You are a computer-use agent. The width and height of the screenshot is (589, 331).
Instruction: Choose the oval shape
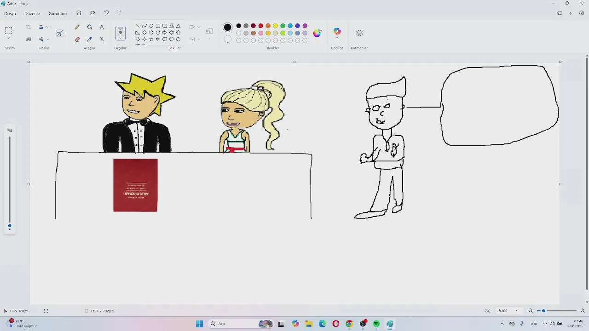pos(151,26)
